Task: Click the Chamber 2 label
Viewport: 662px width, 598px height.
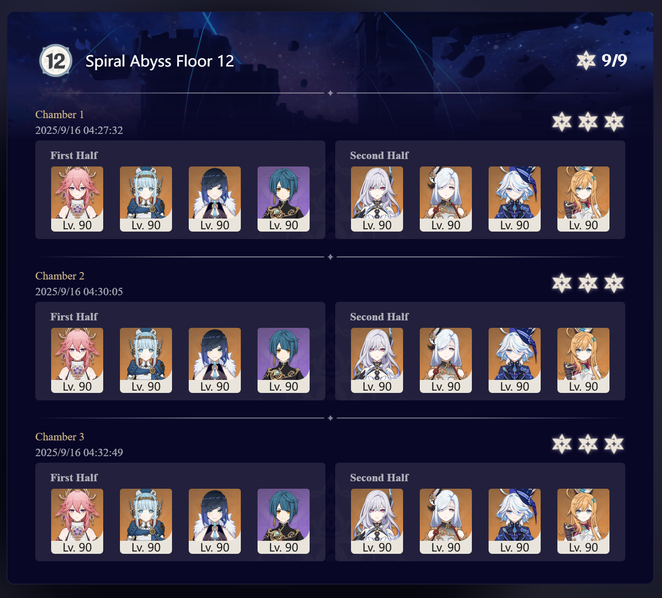Action: click(60, 276)
